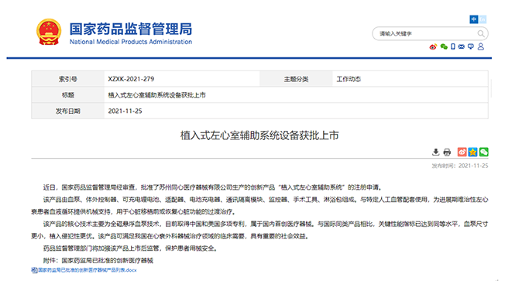Click the message bubble icon in header
This screenshot has height=281, width=505.
point(471,46)
